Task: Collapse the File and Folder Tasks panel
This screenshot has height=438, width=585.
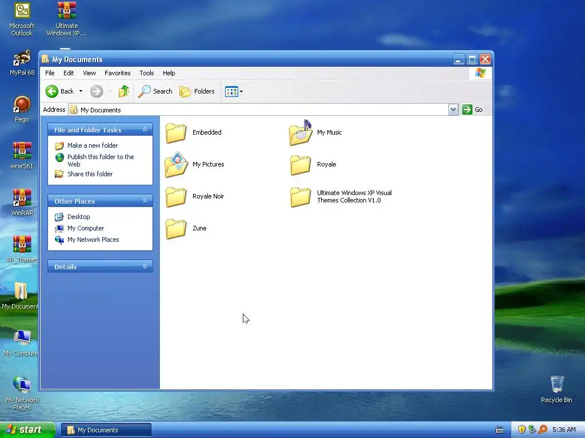Action: (145, 129)
